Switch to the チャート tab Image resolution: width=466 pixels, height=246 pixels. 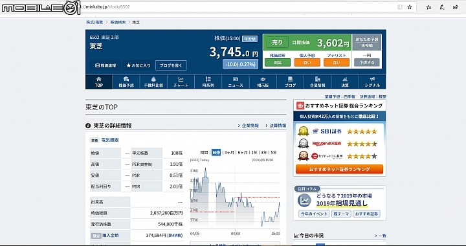click(181, 82)
